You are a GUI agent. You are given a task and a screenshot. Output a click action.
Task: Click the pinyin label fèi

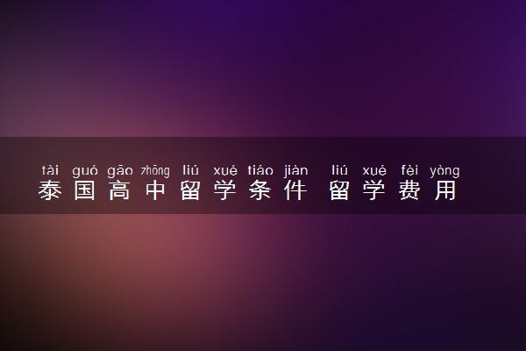pyautogui.click(x=409, y=170)
